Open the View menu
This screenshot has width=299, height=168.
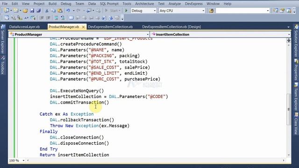(x=26, y=4)
